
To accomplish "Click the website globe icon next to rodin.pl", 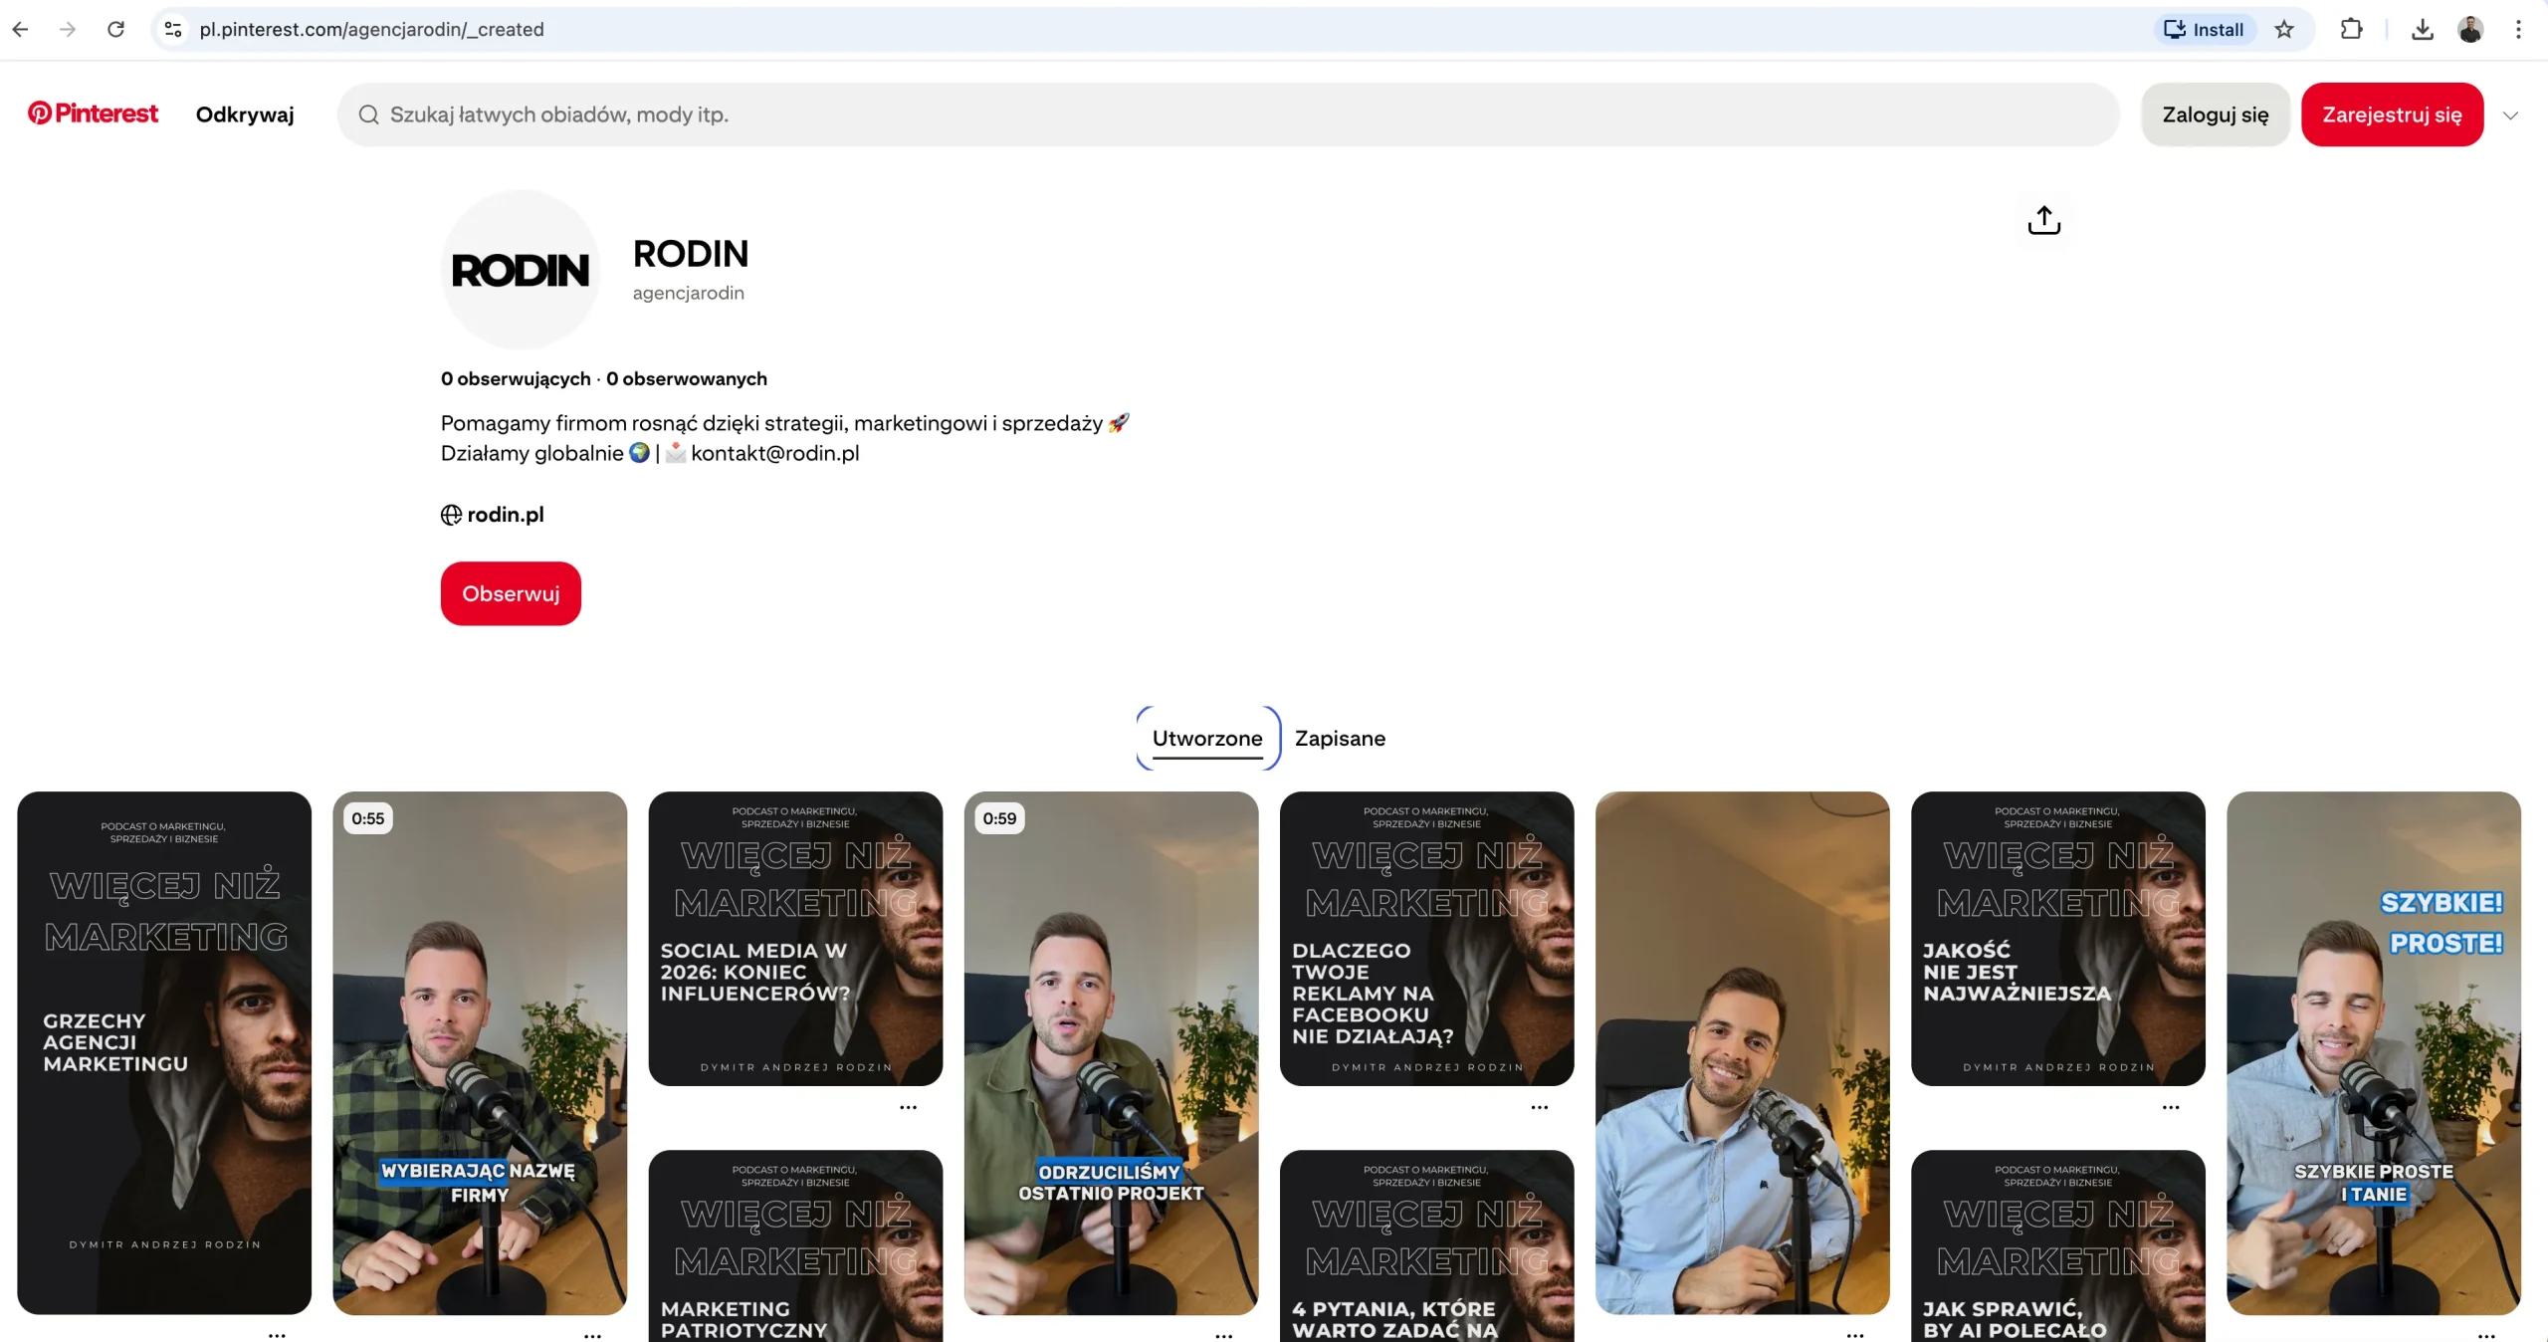I will pyautogui.click(x=450, y=515).
